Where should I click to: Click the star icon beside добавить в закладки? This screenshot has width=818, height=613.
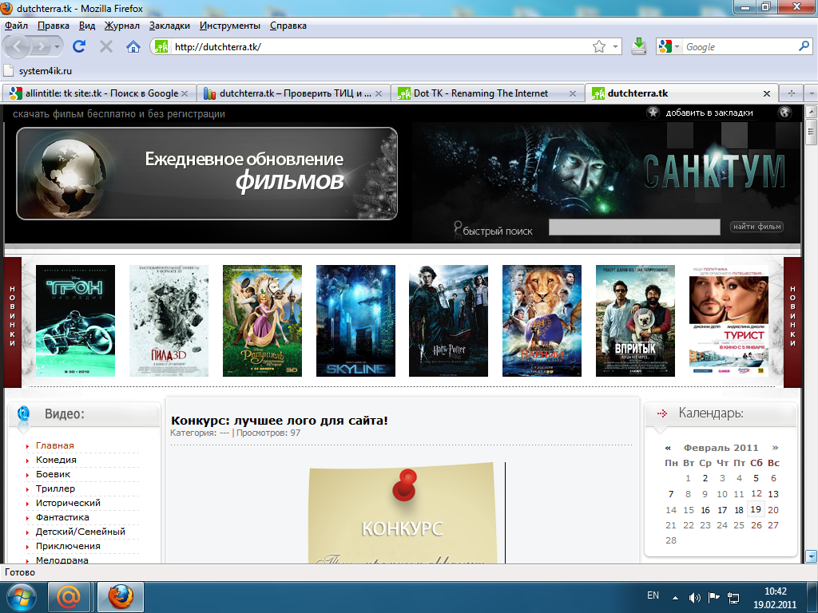(653, 112)
